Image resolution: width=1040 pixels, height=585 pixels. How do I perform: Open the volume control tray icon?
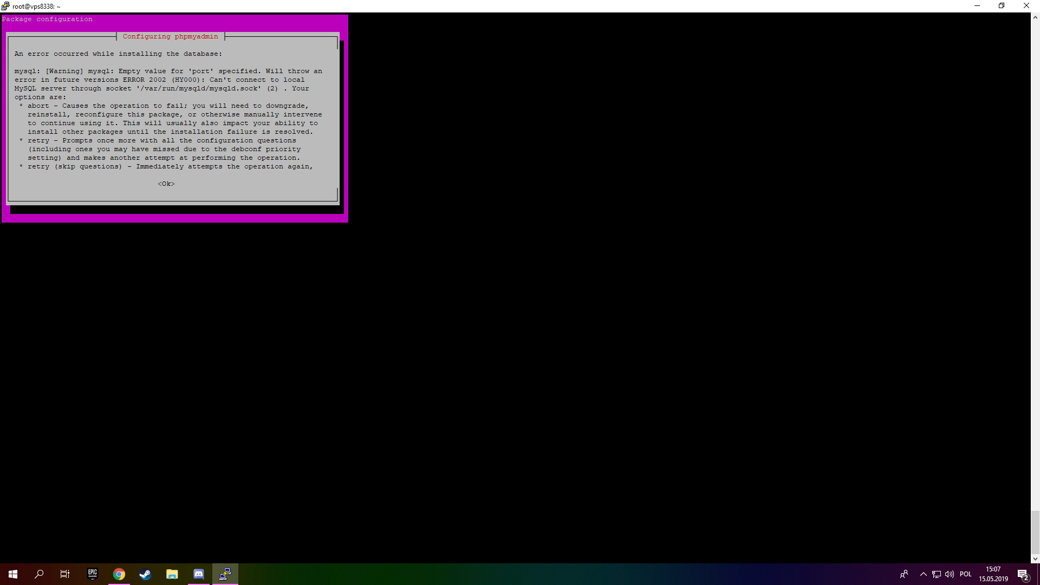point(950,574)
